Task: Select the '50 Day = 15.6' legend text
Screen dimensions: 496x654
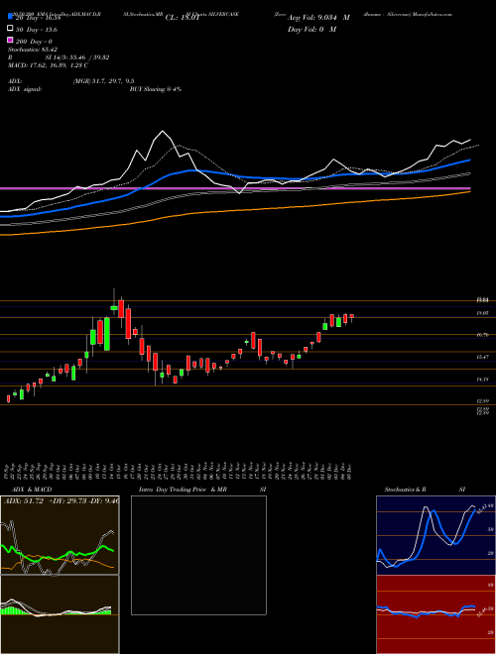Action: click(x=37, y=30)
